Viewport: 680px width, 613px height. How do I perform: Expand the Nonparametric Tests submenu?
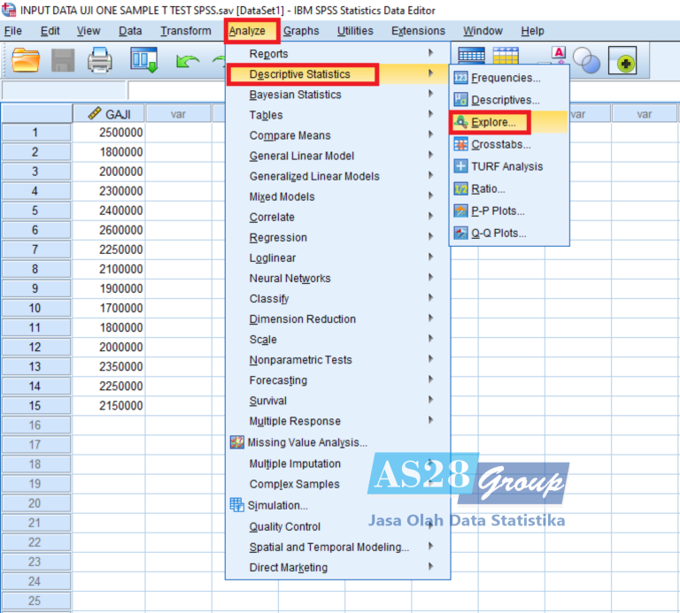pyautogui.click(x=300, y=360)
